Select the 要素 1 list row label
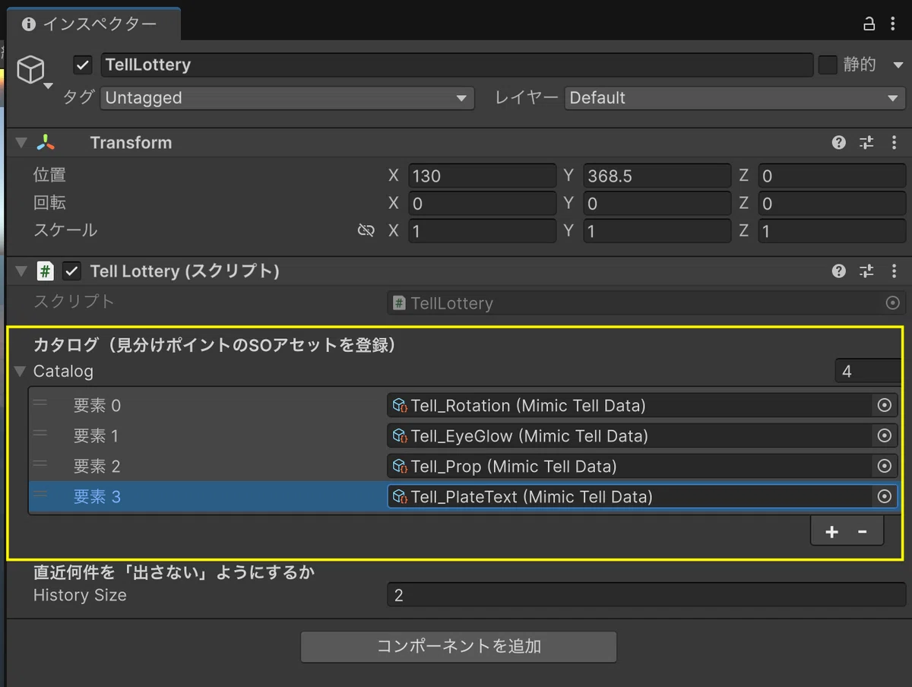Image resolution: width=912 pixels, height=687 pixels. (96, 436)
